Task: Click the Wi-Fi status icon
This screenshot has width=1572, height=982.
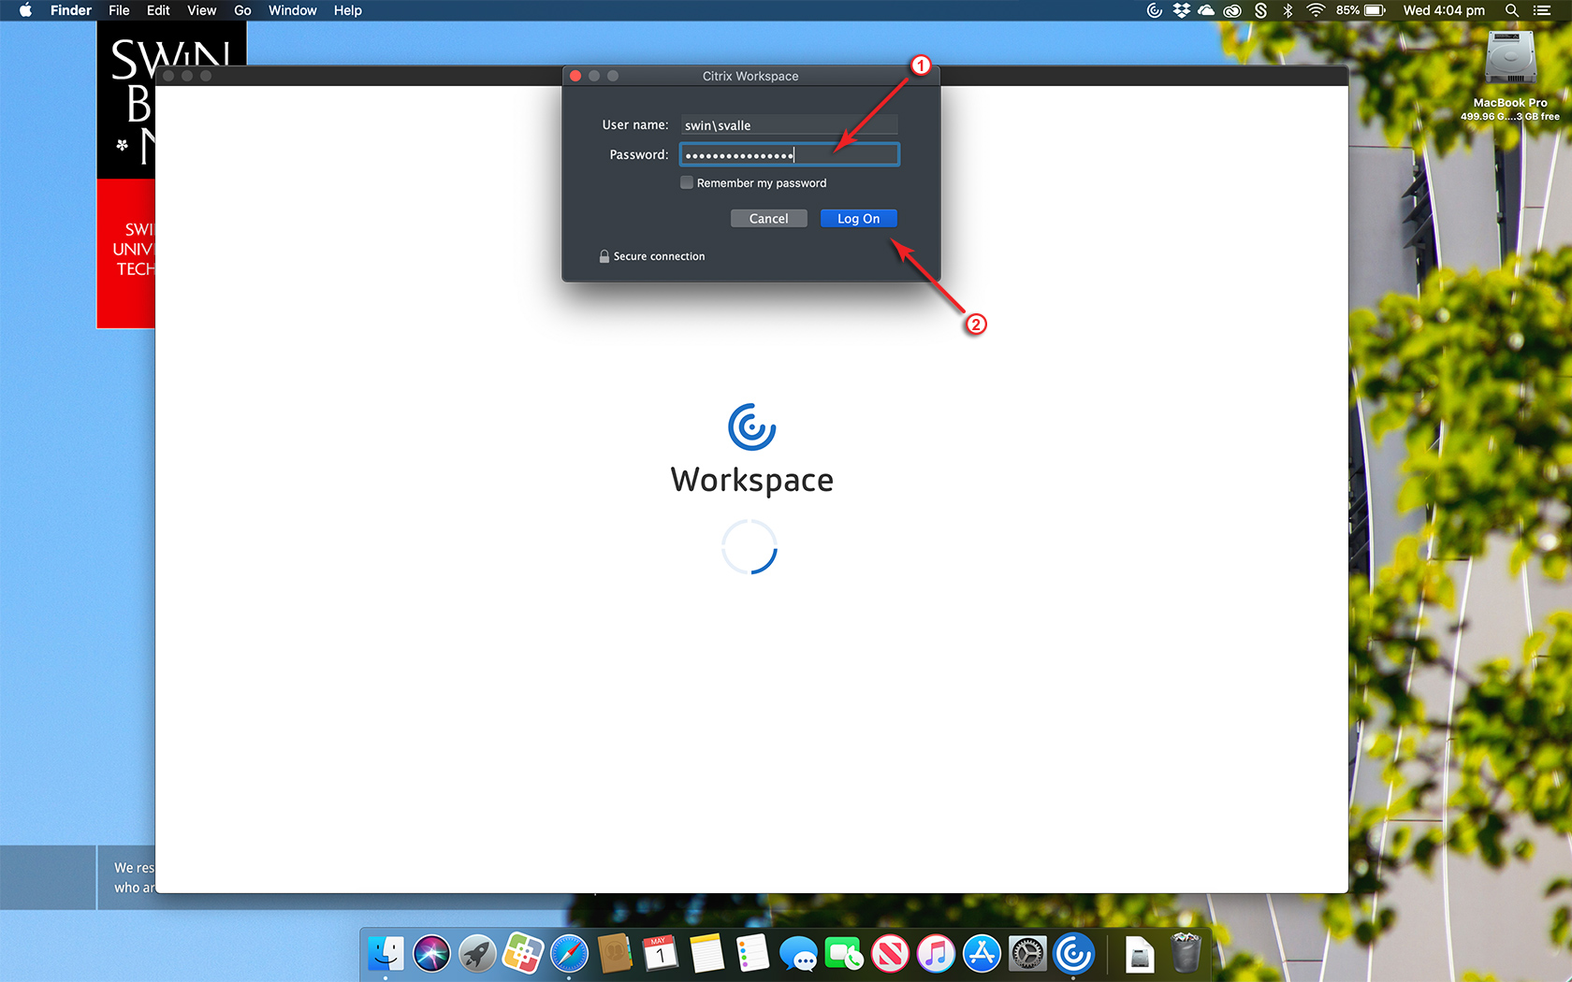Action: 1316,10
